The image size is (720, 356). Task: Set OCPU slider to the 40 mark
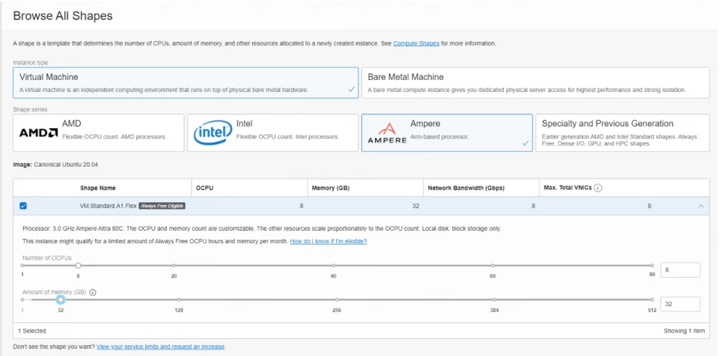333,265
